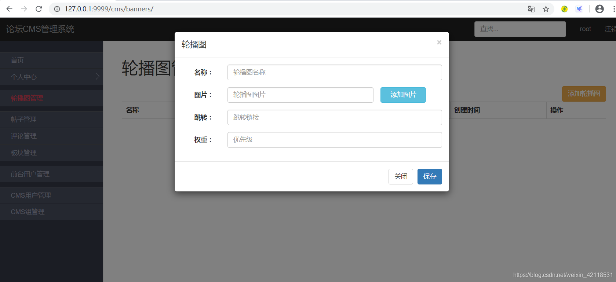Click the browser address bar URL
Screen dimensions: 616x282
(x=109, y=9)
